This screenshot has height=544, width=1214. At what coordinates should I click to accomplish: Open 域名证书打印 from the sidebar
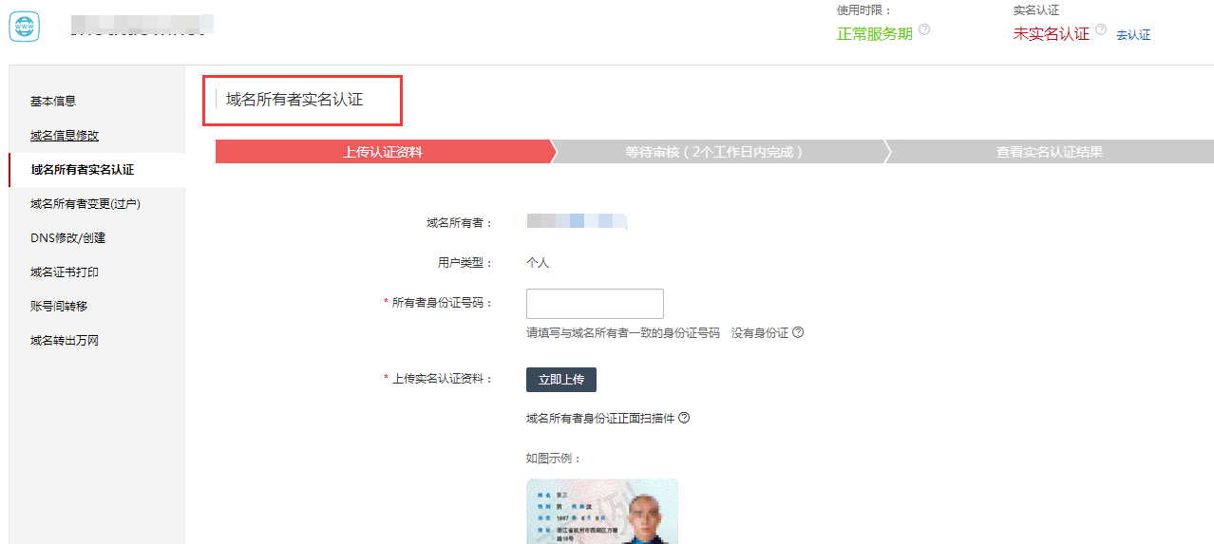65,272
